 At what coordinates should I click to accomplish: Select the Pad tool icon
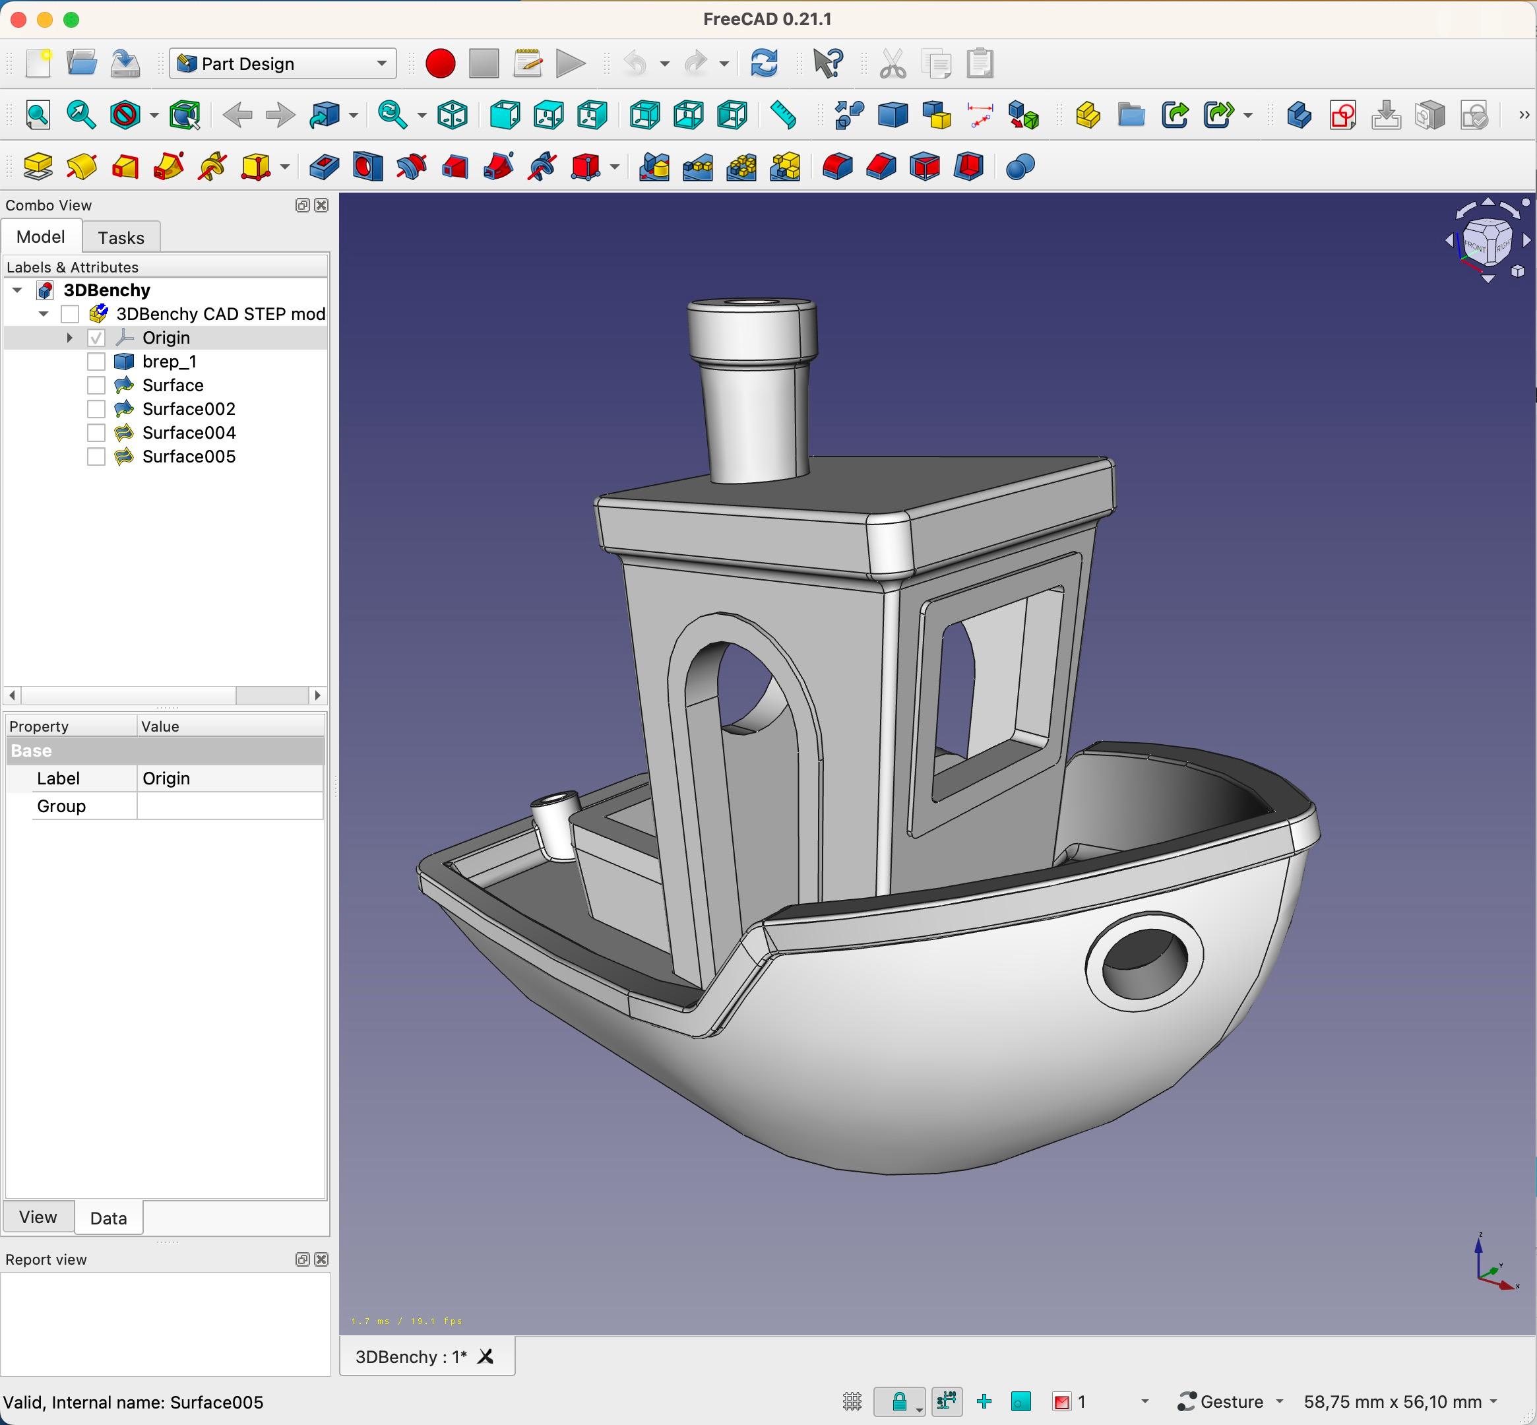38,166
